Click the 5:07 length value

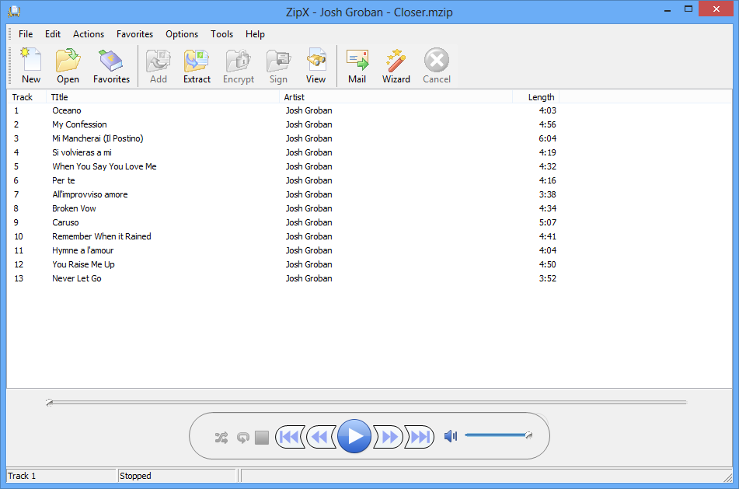coord(547,222)
